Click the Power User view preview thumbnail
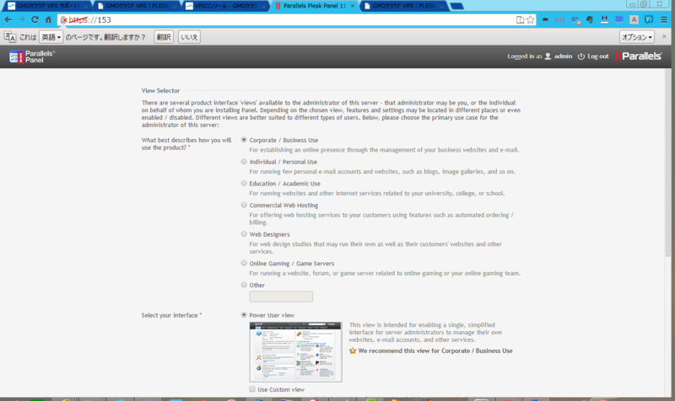 (296, 352)
